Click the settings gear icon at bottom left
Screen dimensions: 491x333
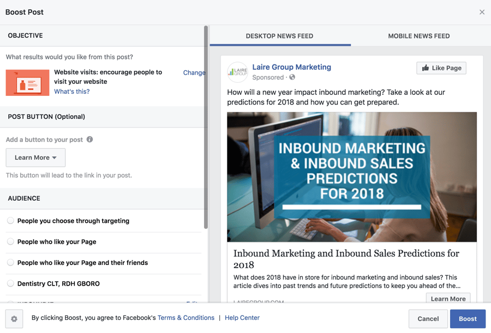point(14,319)
